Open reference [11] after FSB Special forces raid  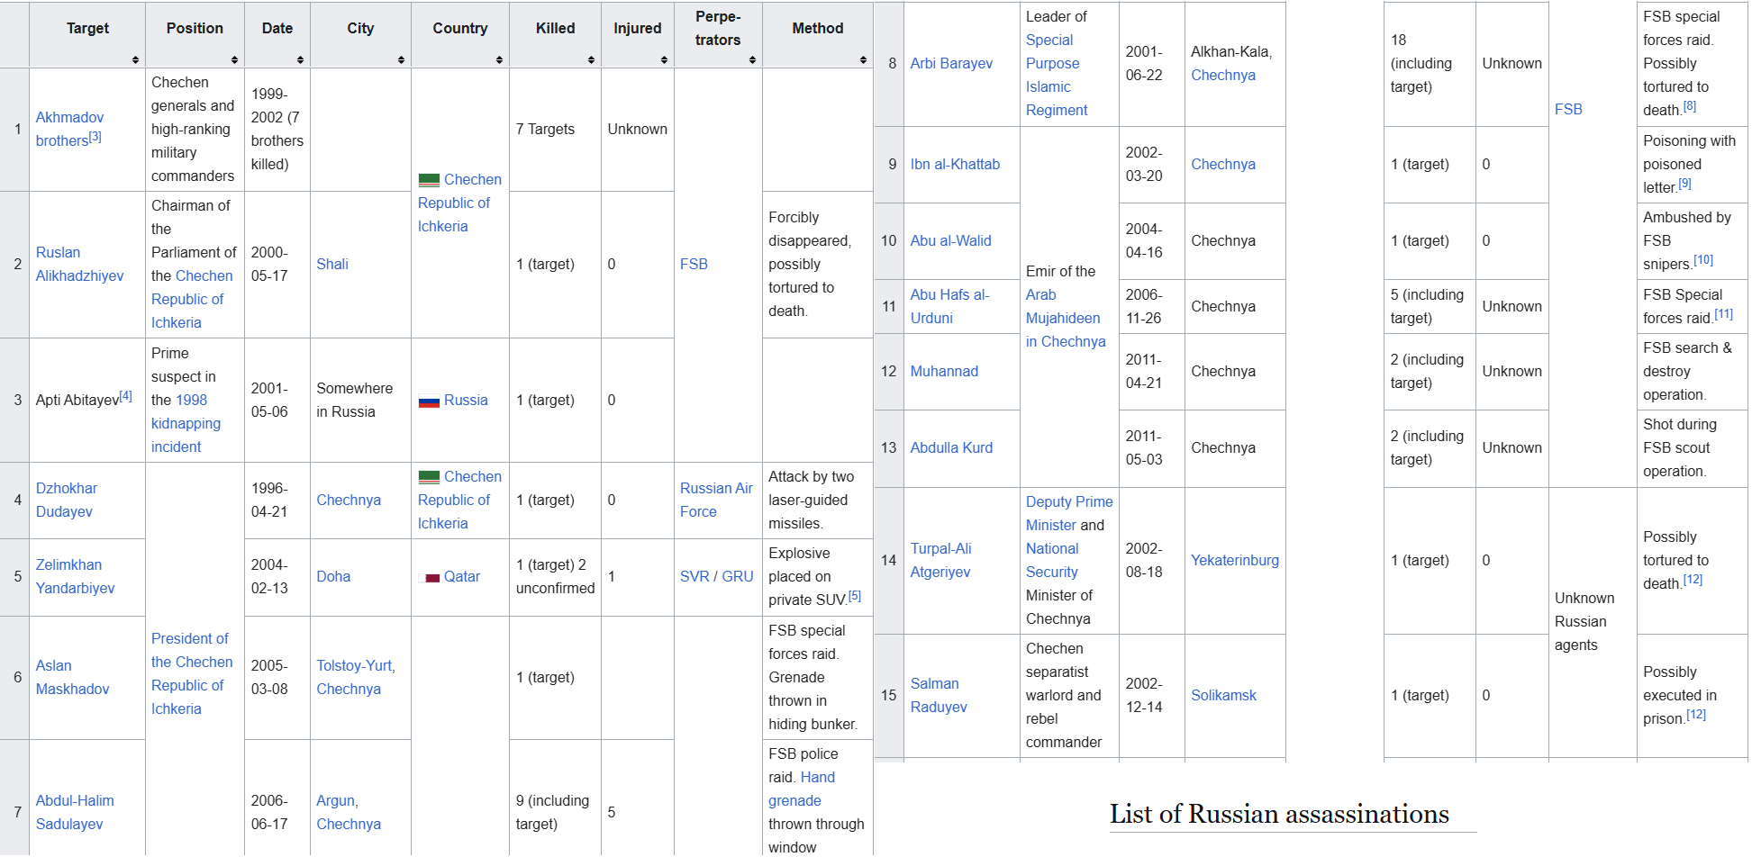pos(1724,314)
